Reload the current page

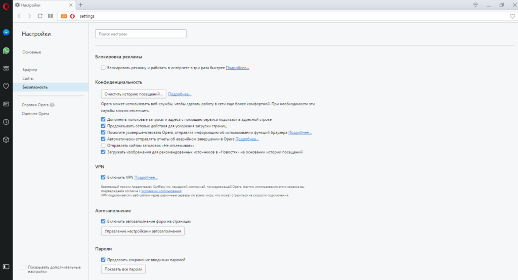pos(40,16)
